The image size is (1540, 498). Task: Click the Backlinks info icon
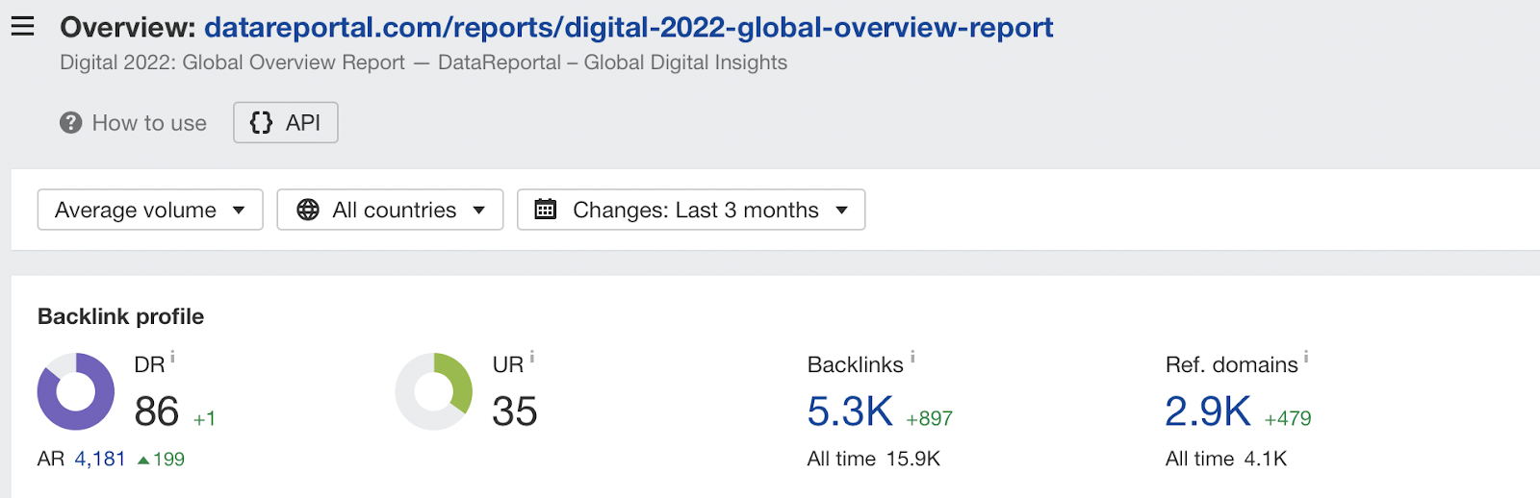click(912, 358)
